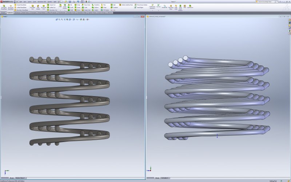Select the Revolved Cut tool
Screen dimensions: 291x182
pyautogui.click(x=44, y=7)
